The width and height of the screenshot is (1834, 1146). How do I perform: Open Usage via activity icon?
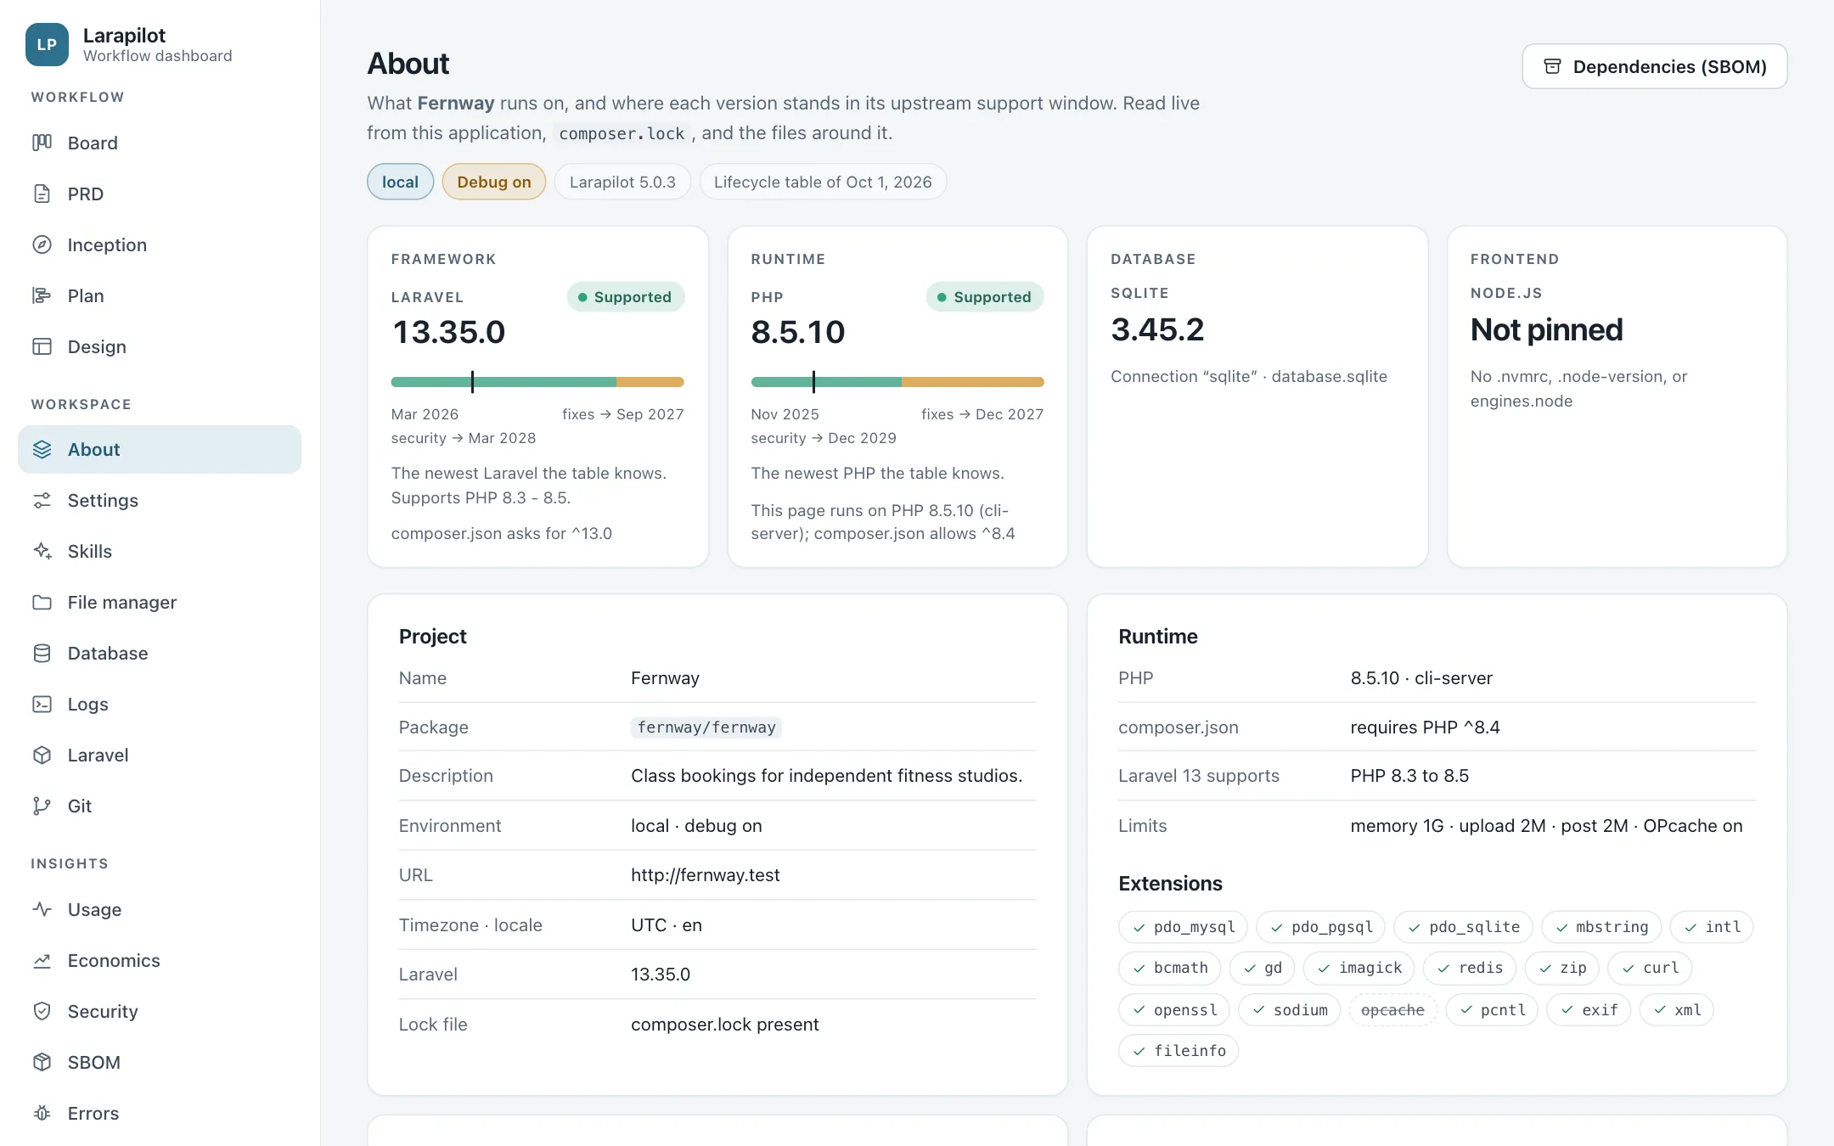pyautogui.click(x=42, y=909)
